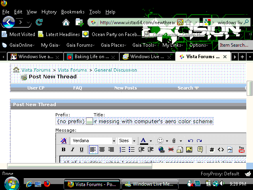
Task: Bookmark this page with the star icon
Action: click(188, 22)
